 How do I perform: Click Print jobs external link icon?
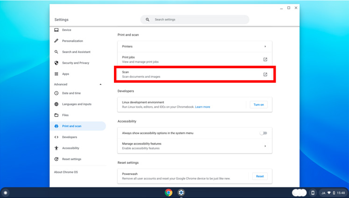(265, 59)
